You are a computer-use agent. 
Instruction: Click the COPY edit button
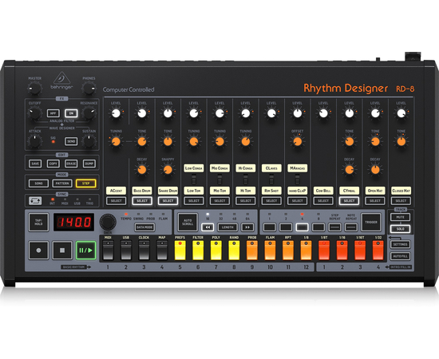click(53, 164)
